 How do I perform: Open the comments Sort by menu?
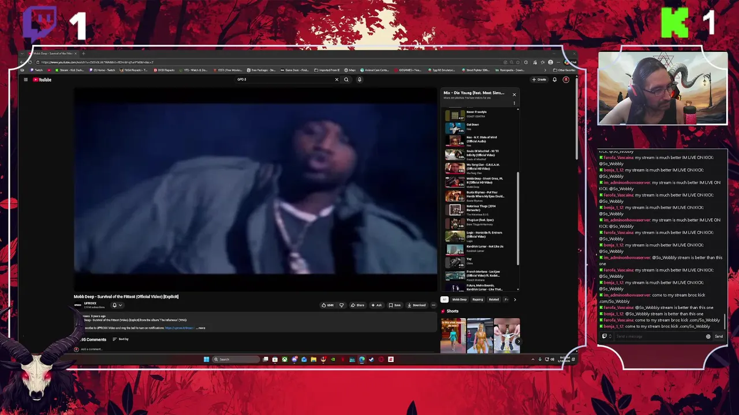pos(120,339)
